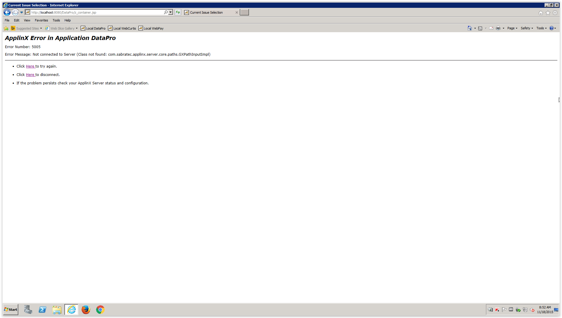Switch to Internet Explorer taskbar button
This screenshot has height=318, width=562.
(71, 310)
